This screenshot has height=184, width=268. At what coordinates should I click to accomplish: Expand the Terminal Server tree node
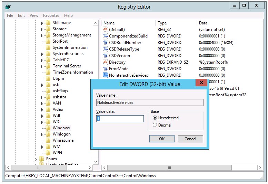pos(42,66)
